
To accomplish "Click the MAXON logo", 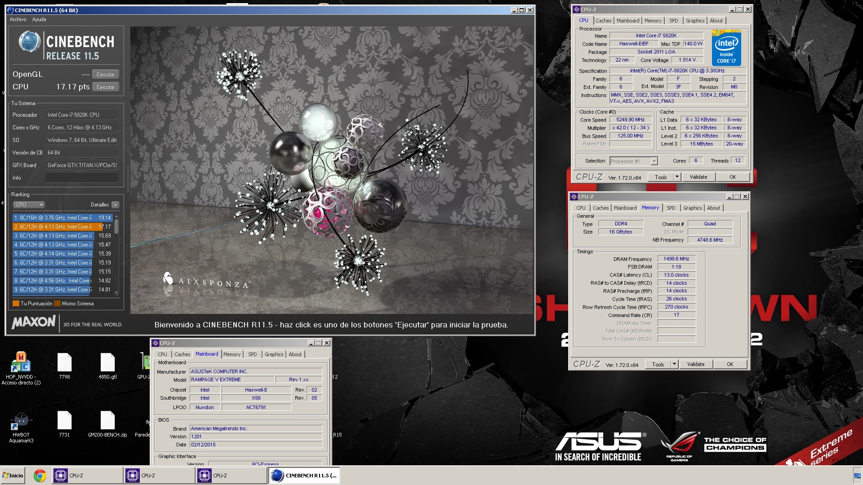I will click(34, 322).
